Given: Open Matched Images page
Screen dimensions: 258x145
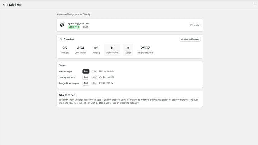Looking at the screenshot, I should 190,39.
